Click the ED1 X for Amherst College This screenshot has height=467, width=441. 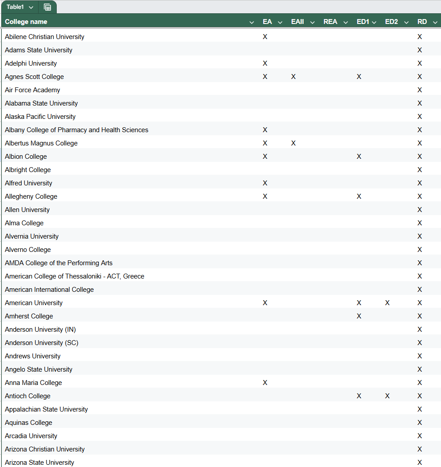tap(359, 316)
